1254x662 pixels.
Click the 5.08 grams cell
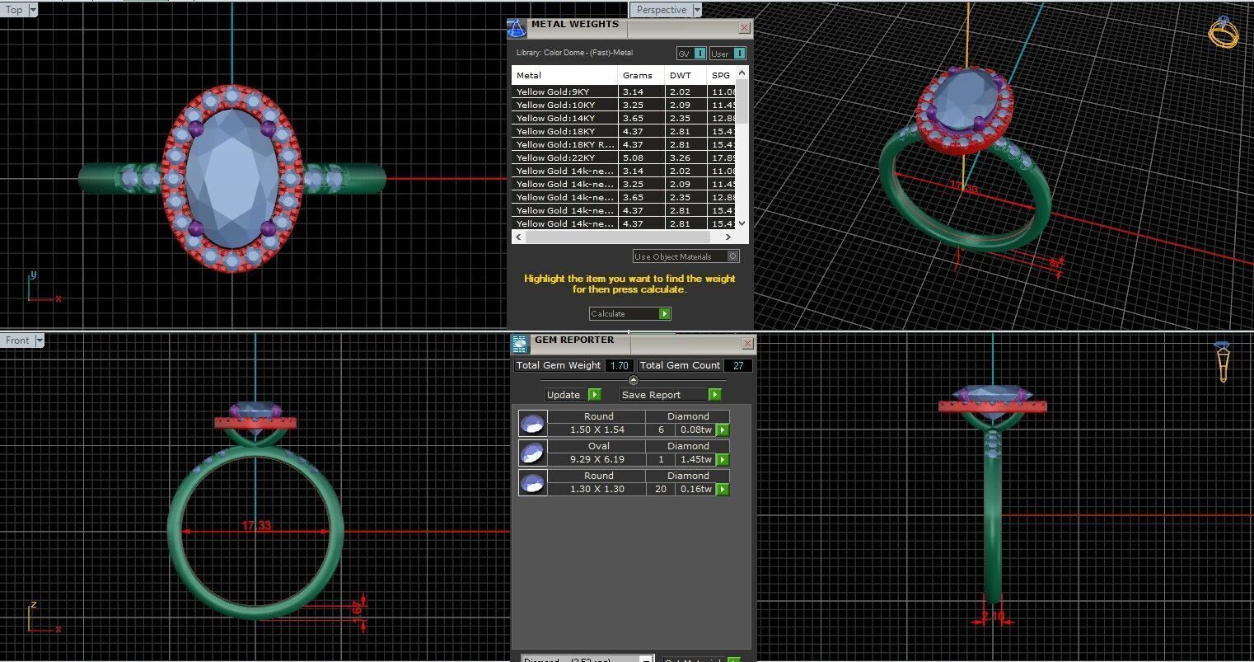[641, 157]
